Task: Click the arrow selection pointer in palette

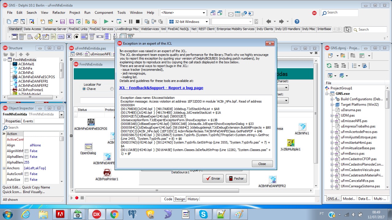Action: (347, 29)
